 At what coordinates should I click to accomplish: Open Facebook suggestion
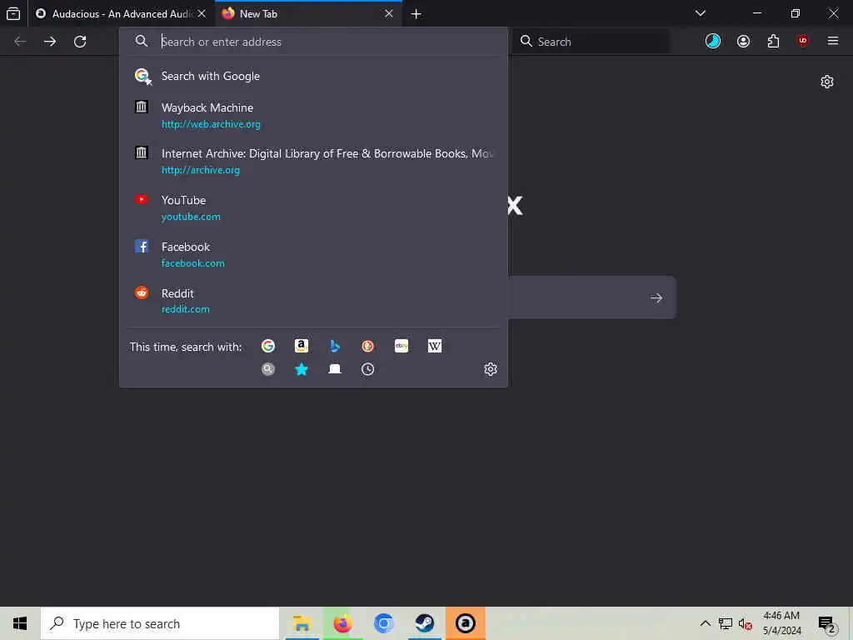click(314, 255)
